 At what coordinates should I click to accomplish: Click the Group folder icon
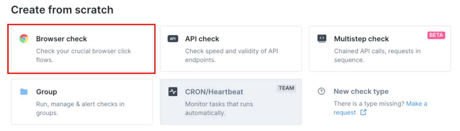click(x=24, y=92)
